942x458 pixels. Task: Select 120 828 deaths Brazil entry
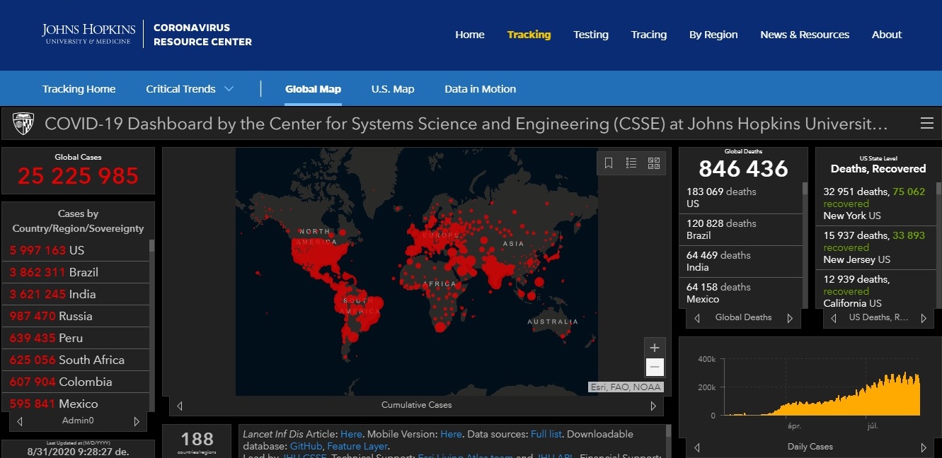click(x=741, y=229)
